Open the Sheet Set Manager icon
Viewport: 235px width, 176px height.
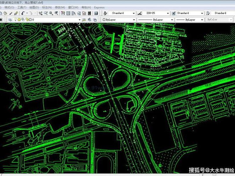pos(79,13)
